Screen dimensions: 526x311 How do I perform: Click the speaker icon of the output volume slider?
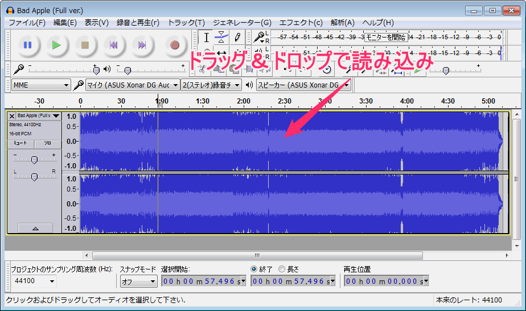point(106,69)
